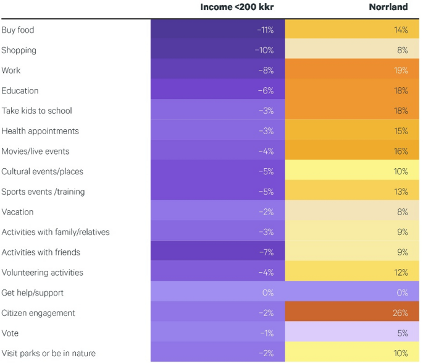The image size is (423, 363).
Task: Select the 19% Norrland cell for Work
Action: point(352,70)
